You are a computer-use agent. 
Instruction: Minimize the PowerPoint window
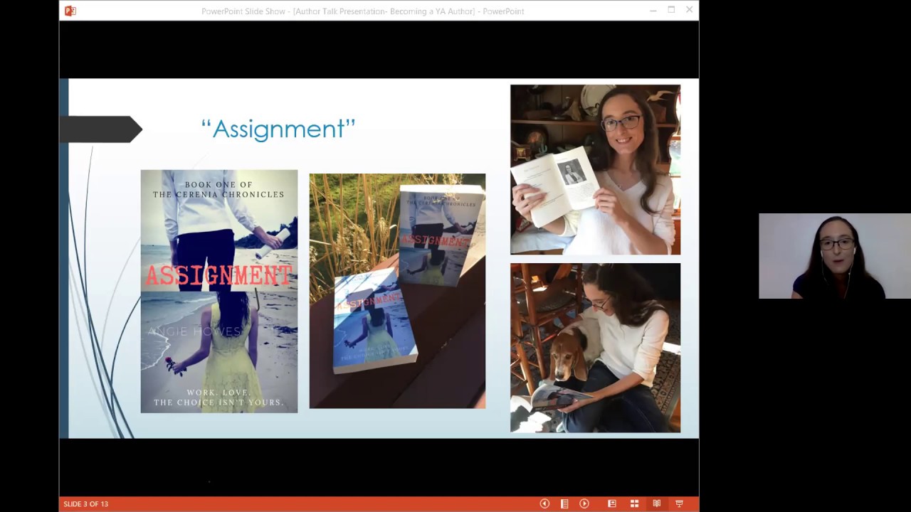[x=653, y=11]
